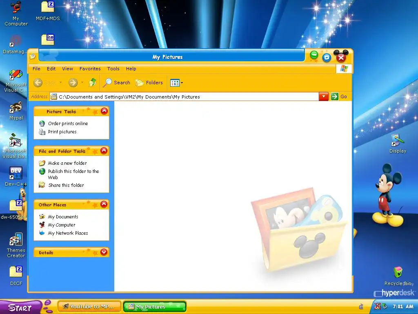
Task: Click the network tray icon with red X
Action: (378, 307)
